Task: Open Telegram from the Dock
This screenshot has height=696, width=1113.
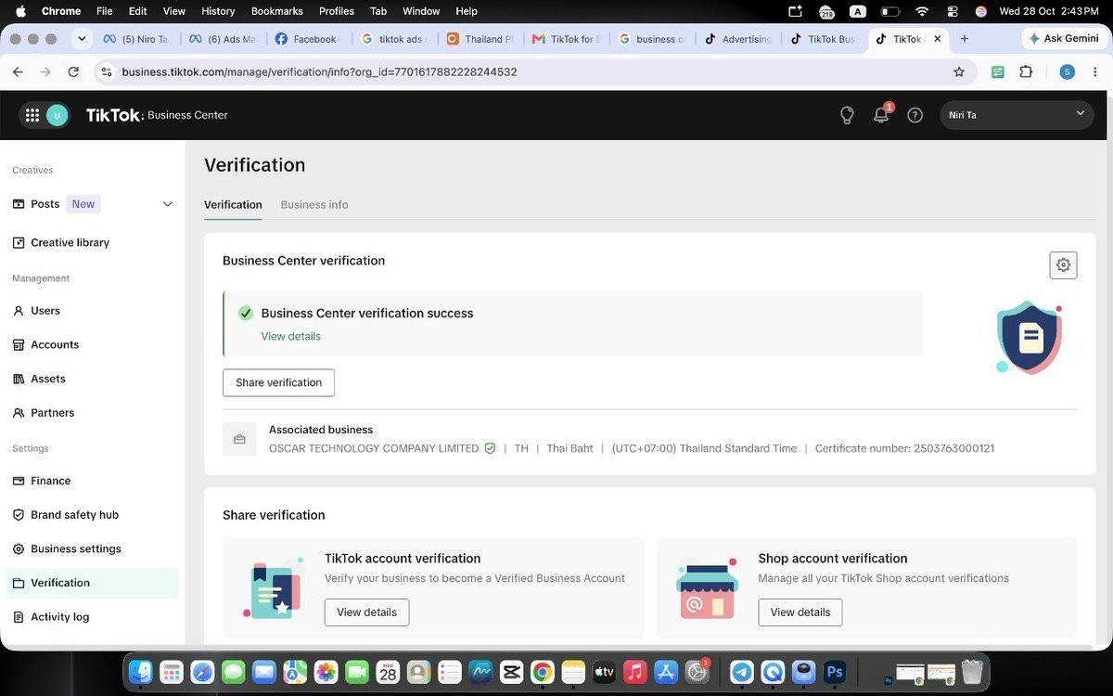Action: point(742,672)
